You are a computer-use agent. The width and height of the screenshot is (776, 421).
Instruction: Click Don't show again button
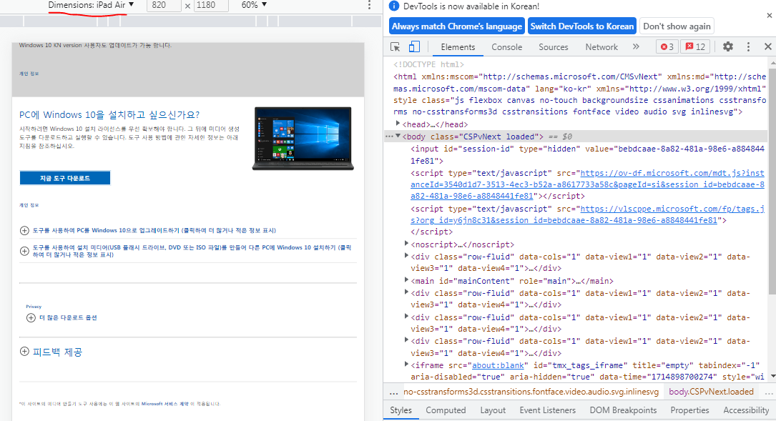click(677, 26)
